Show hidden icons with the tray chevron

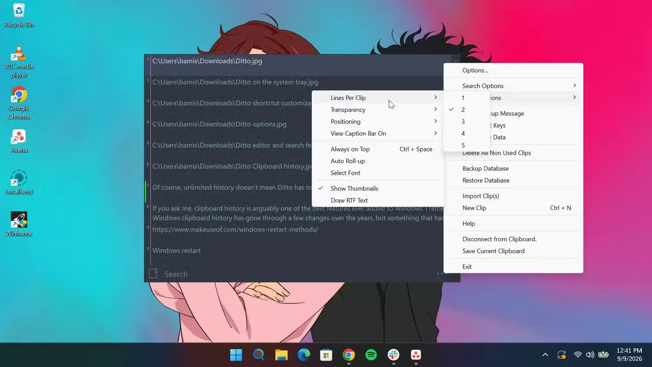click(545, 355)
